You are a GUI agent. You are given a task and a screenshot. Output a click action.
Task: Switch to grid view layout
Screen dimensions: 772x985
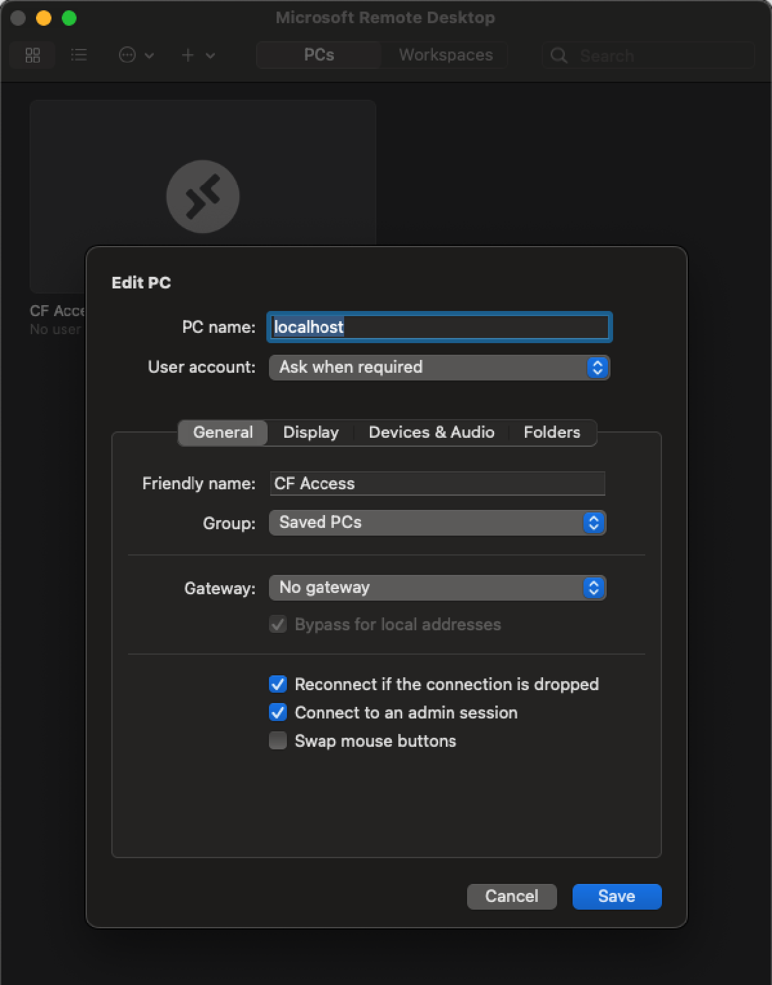pyautogui.click(x=32, y=55)
